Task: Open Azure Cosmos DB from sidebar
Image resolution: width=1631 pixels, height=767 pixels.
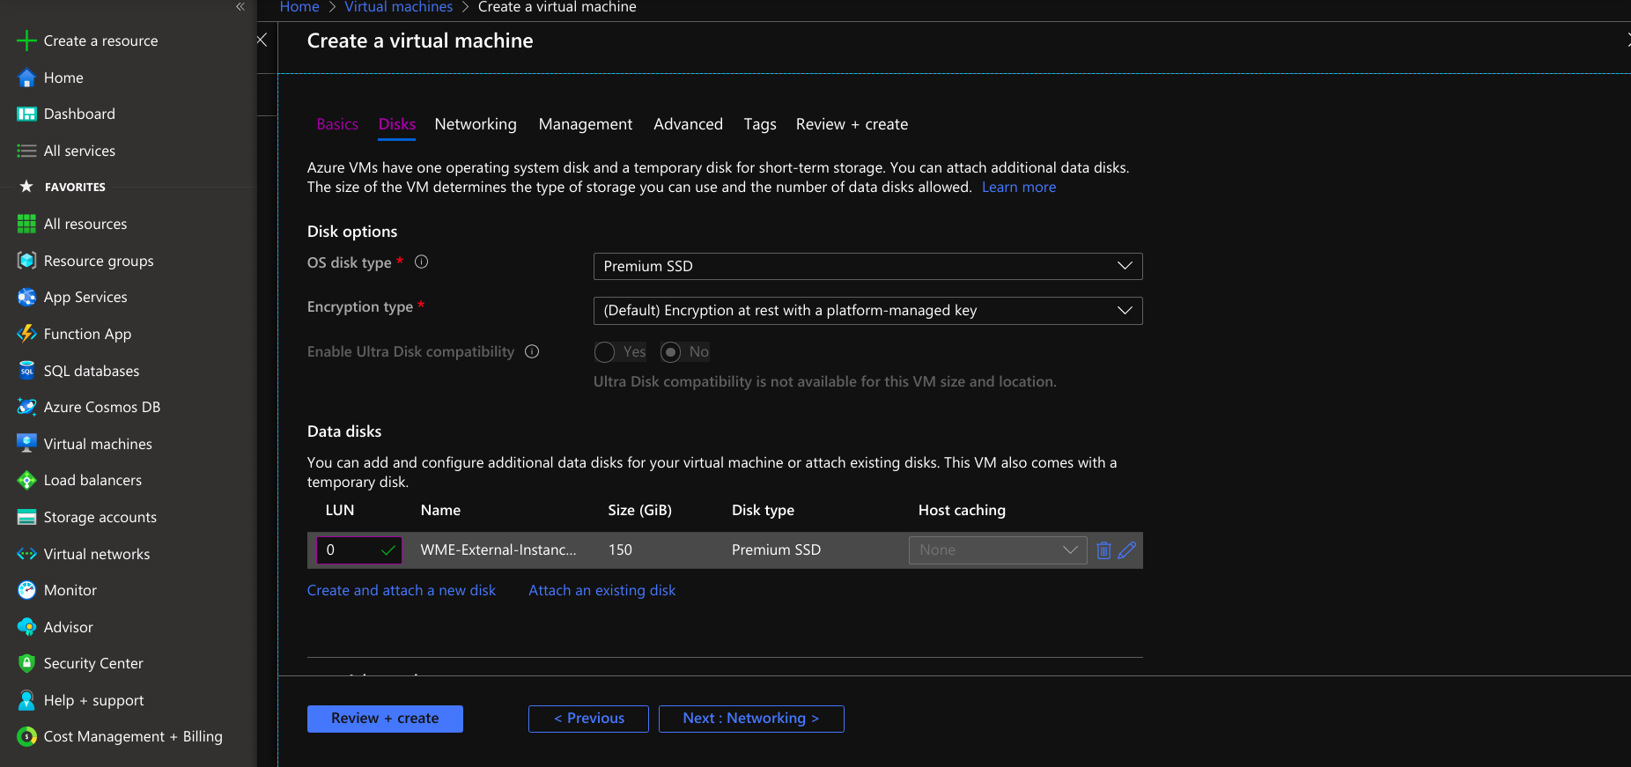Action: point(101,407)
